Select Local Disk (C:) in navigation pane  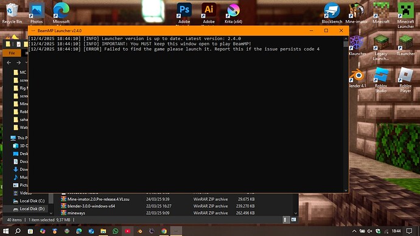pos(29,201)
